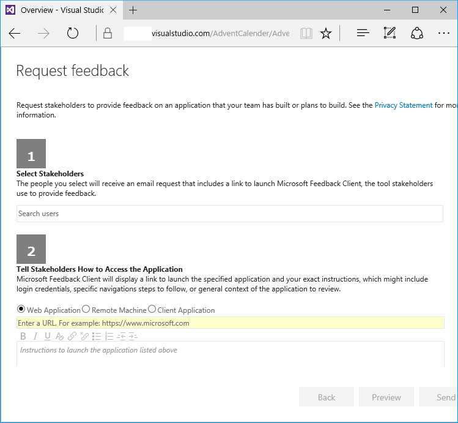
Task: Click the Send button
Action: coord(438,397)
